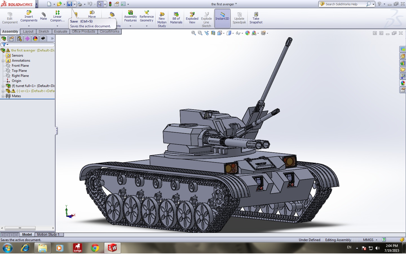
Task: Expand the Annotations tree node
Action: coord(3,61)
